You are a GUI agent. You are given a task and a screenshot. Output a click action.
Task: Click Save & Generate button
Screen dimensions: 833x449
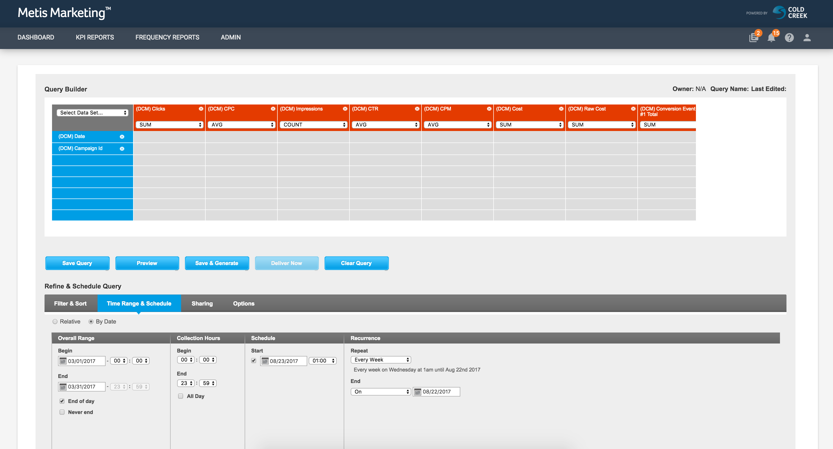217,263
